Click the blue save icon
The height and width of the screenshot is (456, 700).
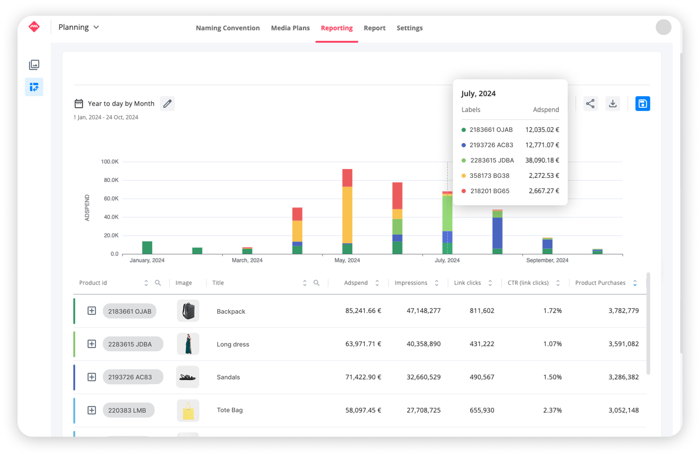point(642,104)
